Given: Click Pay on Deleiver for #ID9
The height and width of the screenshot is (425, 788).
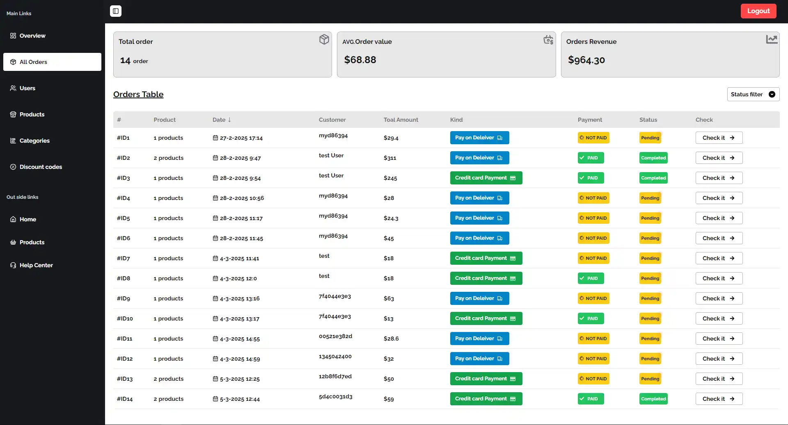Looking at the screenshot, I should (x=479, y=298).
